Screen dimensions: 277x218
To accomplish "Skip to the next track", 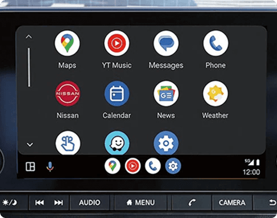I will (58, 203).
